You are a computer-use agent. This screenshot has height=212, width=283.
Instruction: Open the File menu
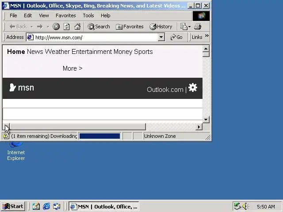coord(13,15)
